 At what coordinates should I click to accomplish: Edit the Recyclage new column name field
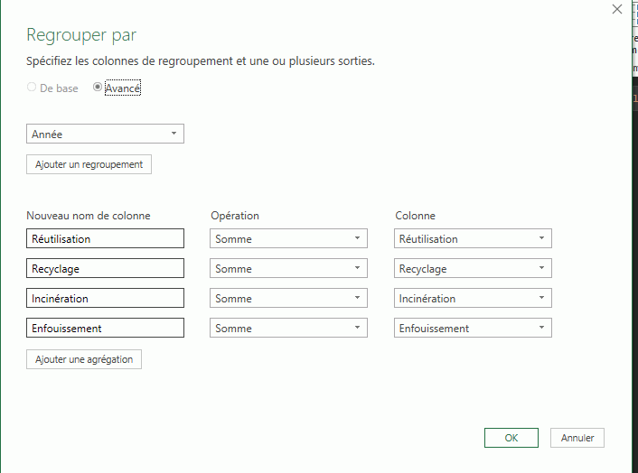tap(106, 269)
